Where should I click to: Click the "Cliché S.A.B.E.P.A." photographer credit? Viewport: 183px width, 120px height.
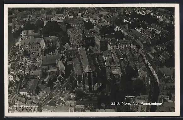point(26,106)
